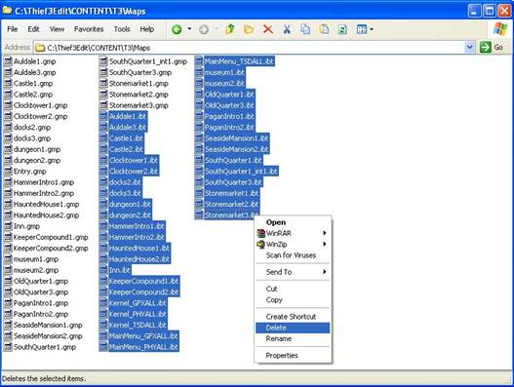Click the dungeon1.gmp file icon
The width and height of the screenshot is (514, 387).
coord(8,149)
